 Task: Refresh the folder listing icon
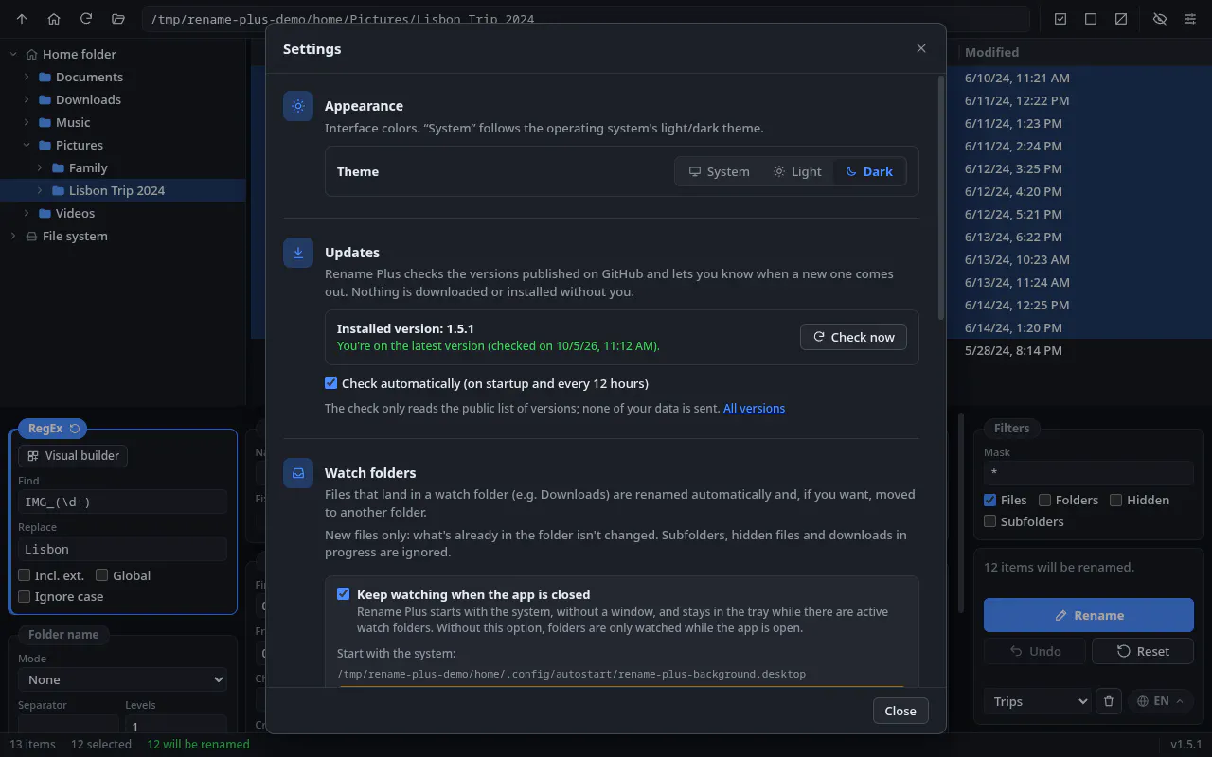[x=86, y=19]
